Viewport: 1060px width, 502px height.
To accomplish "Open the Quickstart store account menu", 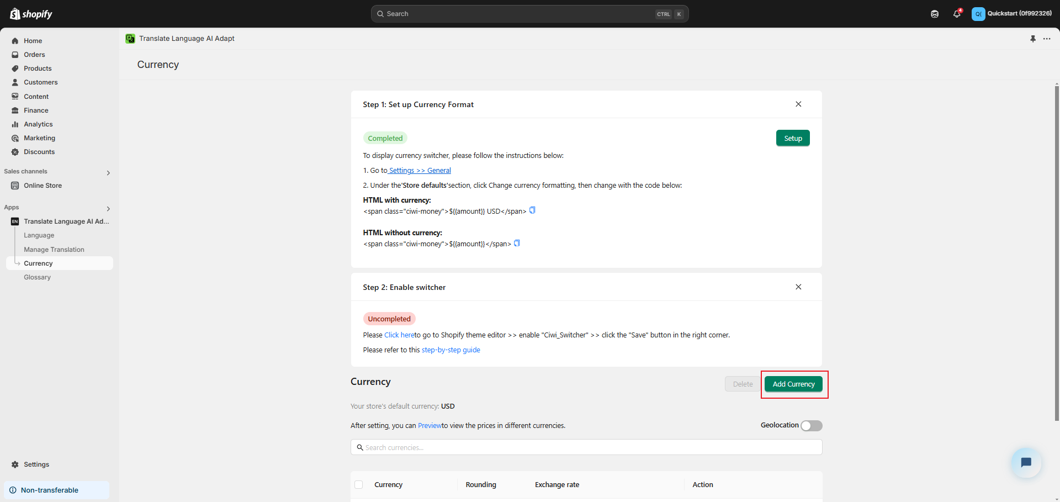I will [x=1011, y=14].
